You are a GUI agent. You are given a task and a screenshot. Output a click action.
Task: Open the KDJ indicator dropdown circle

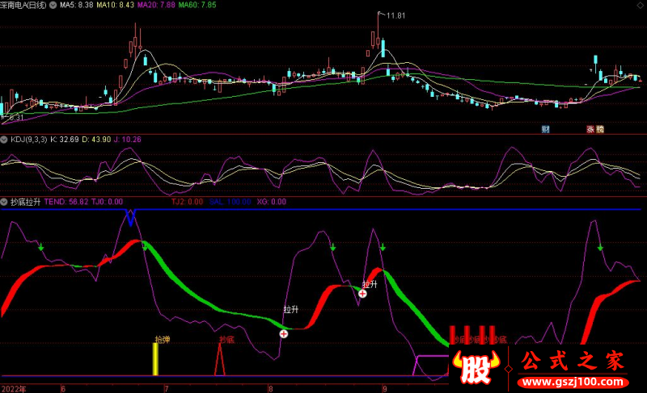coord(4,140)
